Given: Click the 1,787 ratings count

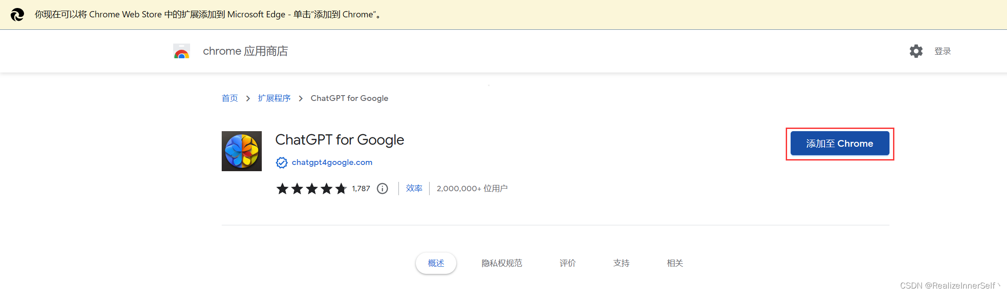Looking at the screenshot, I should [361, 189].
